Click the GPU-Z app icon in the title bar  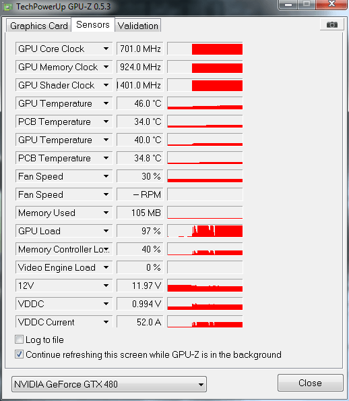point(8,7)
